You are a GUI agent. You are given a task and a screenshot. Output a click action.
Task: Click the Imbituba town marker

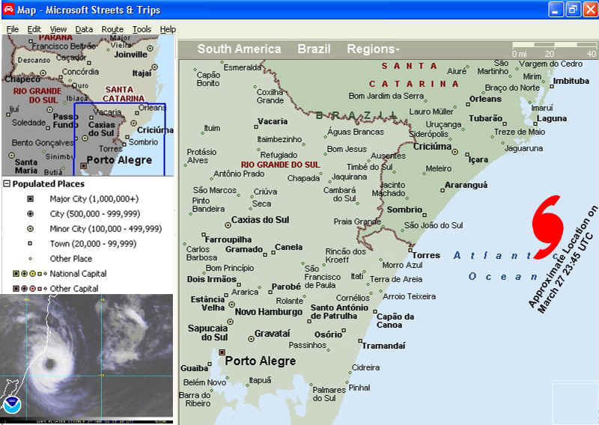[x=552, y=86]
